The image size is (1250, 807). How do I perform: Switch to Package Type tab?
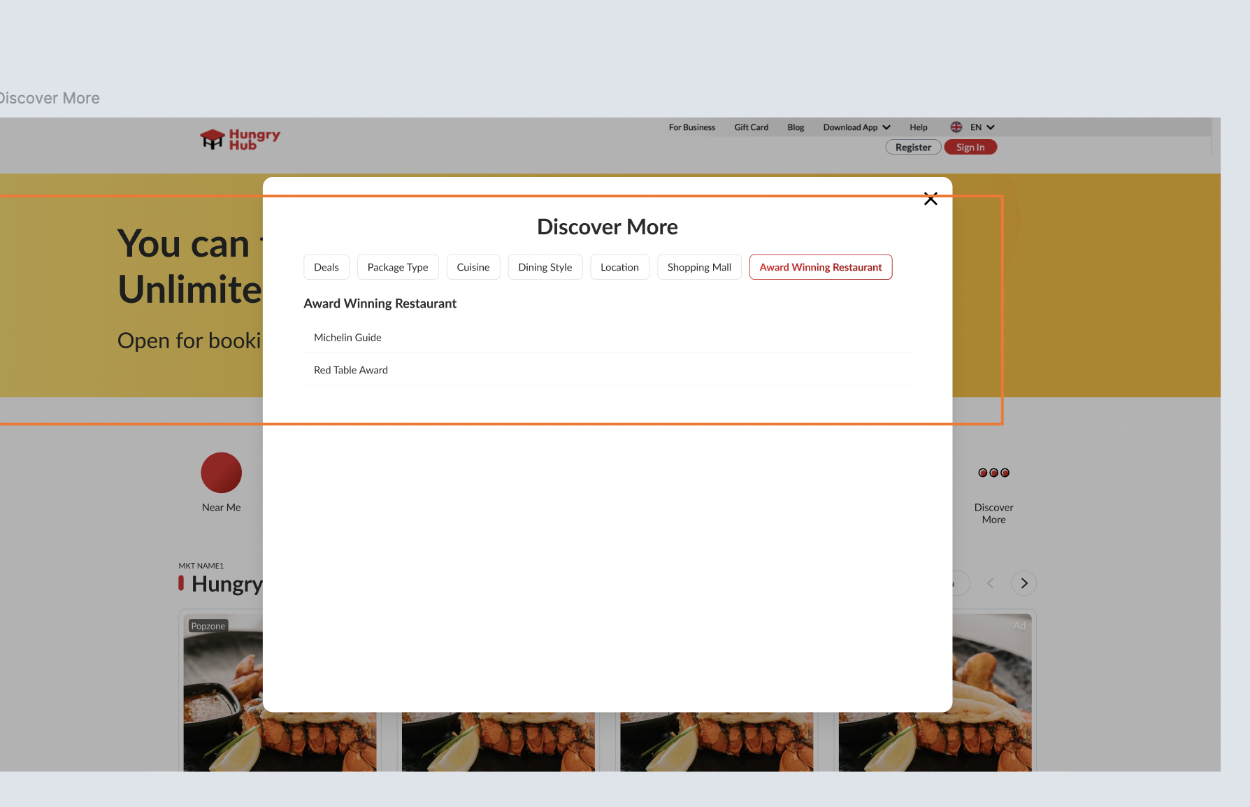[x=398, y=267]
